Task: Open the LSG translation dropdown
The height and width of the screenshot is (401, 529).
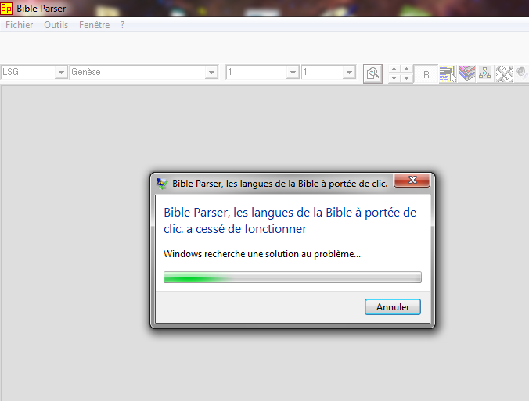Action: pos(61,72)
